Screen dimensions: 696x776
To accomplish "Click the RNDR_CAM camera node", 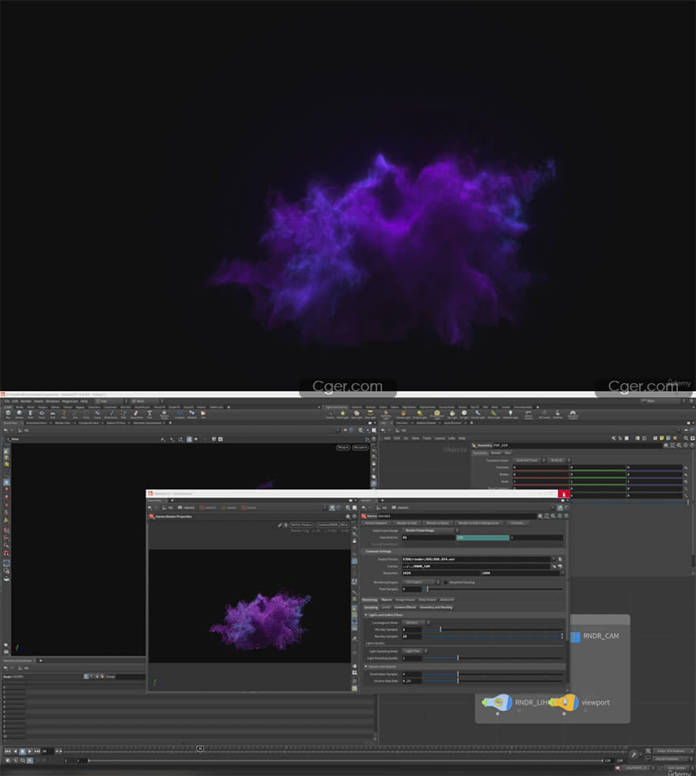I will click(576, 637).
